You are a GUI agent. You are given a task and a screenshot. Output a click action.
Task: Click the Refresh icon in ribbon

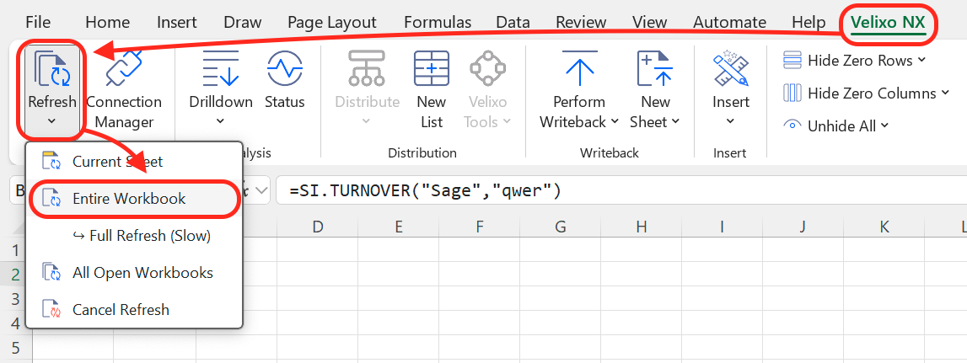(x=51, y=71)
